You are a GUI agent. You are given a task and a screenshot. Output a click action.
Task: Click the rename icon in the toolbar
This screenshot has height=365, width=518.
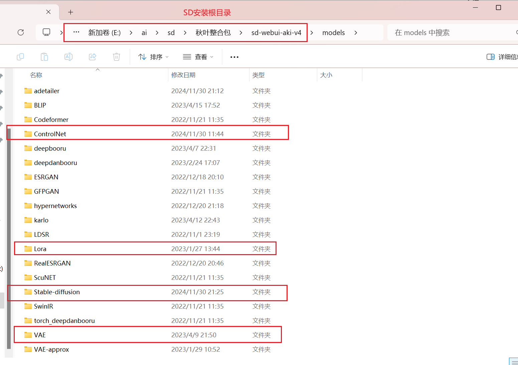pyautogui.click(x=68, y=57)
